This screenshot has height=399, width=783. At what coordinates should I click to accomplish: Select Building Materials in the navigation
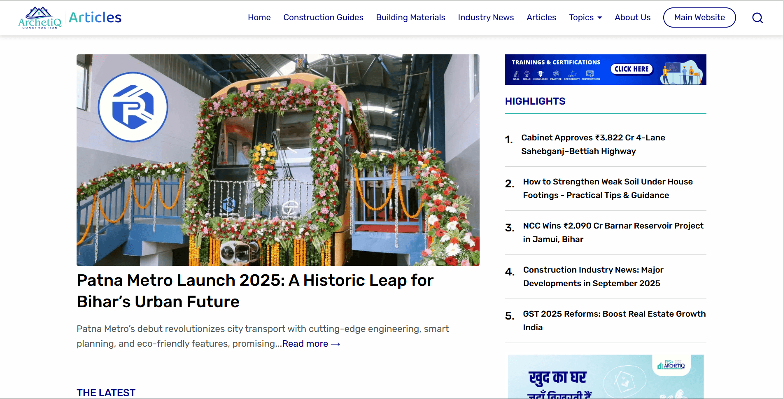coord(410,17)
